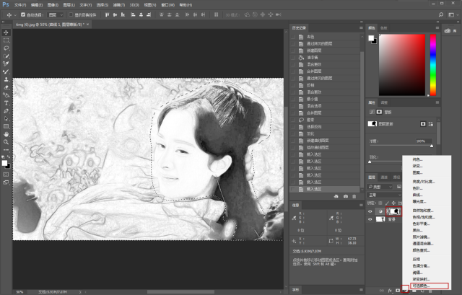Open the 滤镜(T) menu
Screen dimensions: 462x295
[119, 5]
